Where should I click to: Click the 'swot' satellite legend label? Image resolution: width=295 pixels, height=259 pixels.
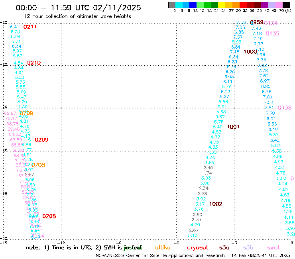tap(273, 248)
